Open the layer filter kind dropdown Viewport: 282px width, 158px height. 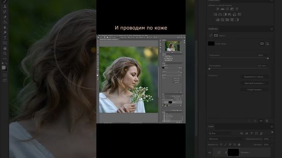tap(220, 133)
